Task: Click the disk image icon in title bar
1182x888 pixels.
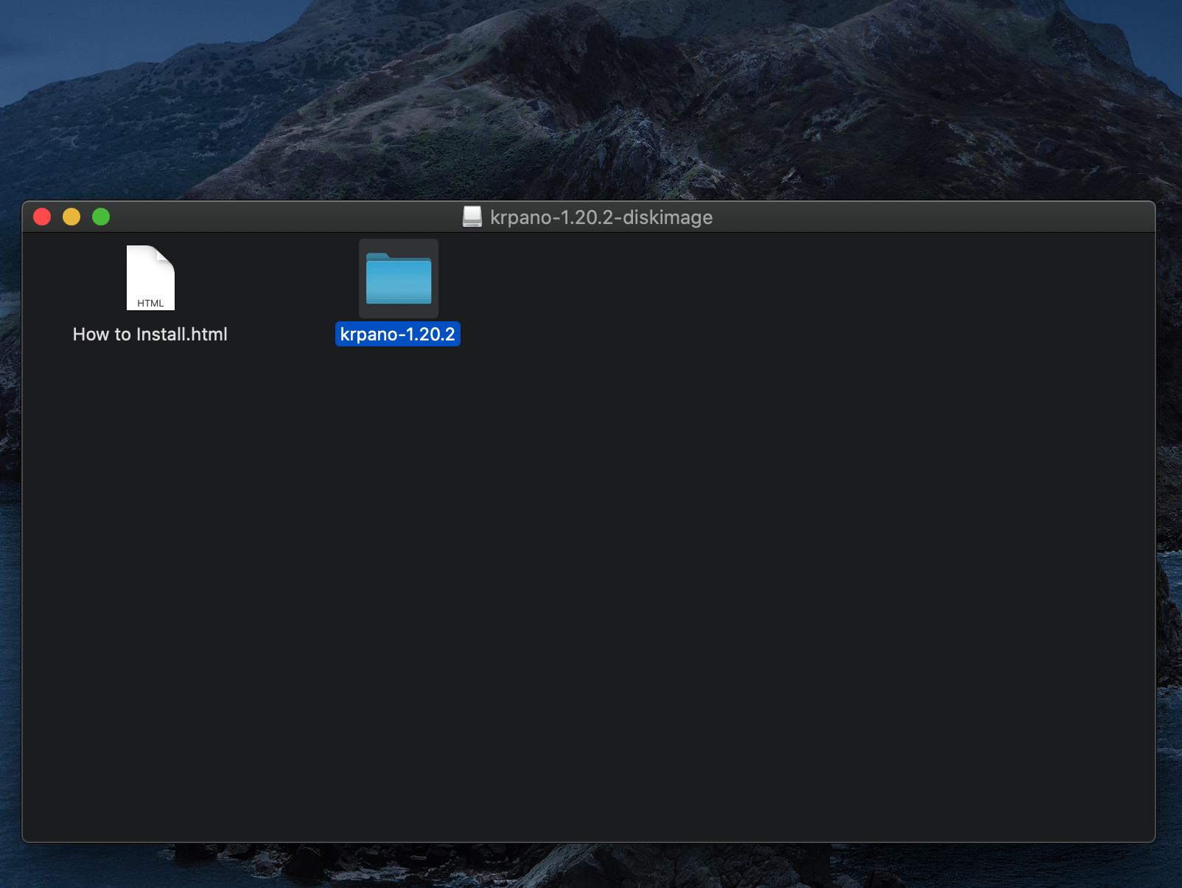Action: [x=472, y=217]
